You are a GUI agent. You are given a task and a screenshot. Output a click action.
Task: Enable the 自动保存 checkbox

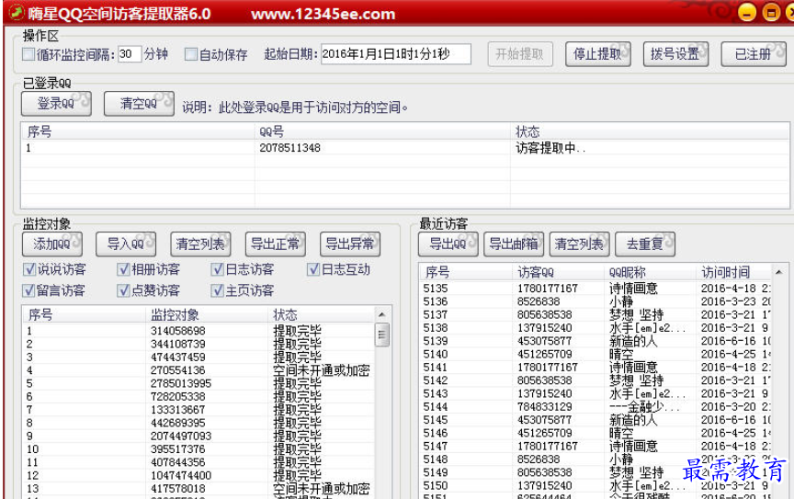(x=191, y=54)
